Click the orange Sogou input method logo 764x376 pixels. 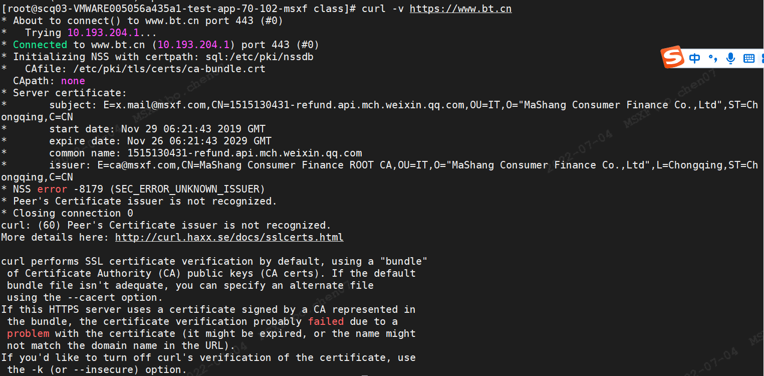(x=673, y=57)
